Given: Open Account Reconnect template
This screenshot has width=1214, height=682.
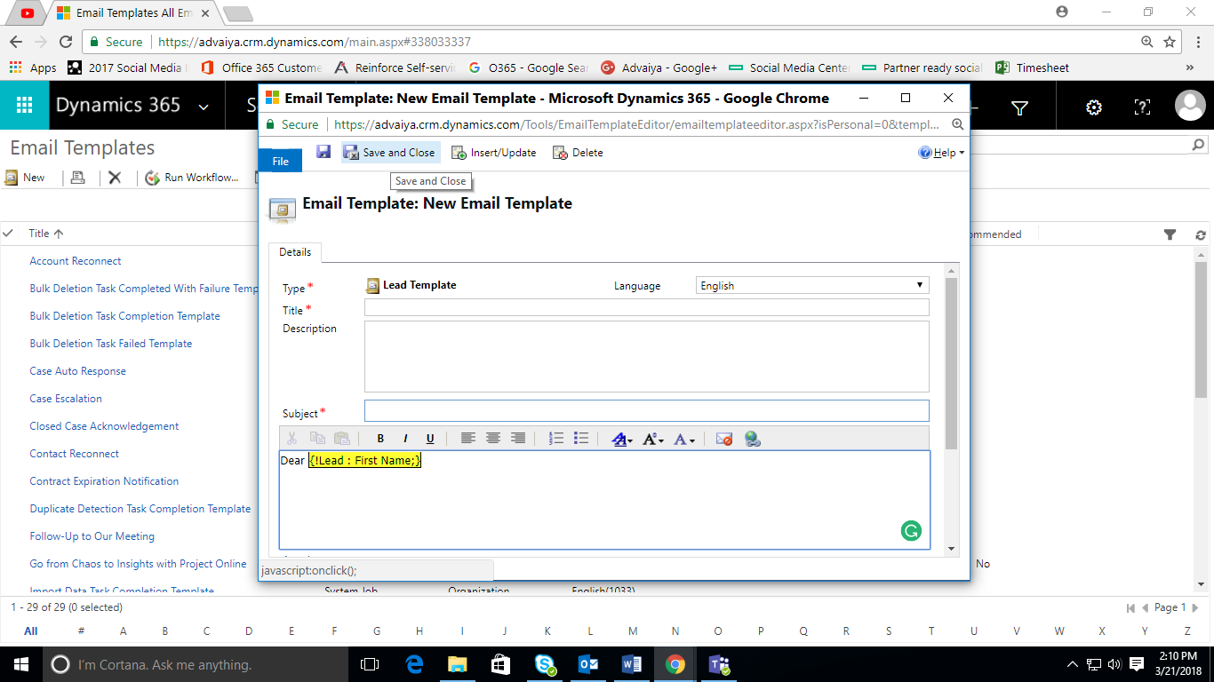Looking at the screenshot, I should 76,261.
